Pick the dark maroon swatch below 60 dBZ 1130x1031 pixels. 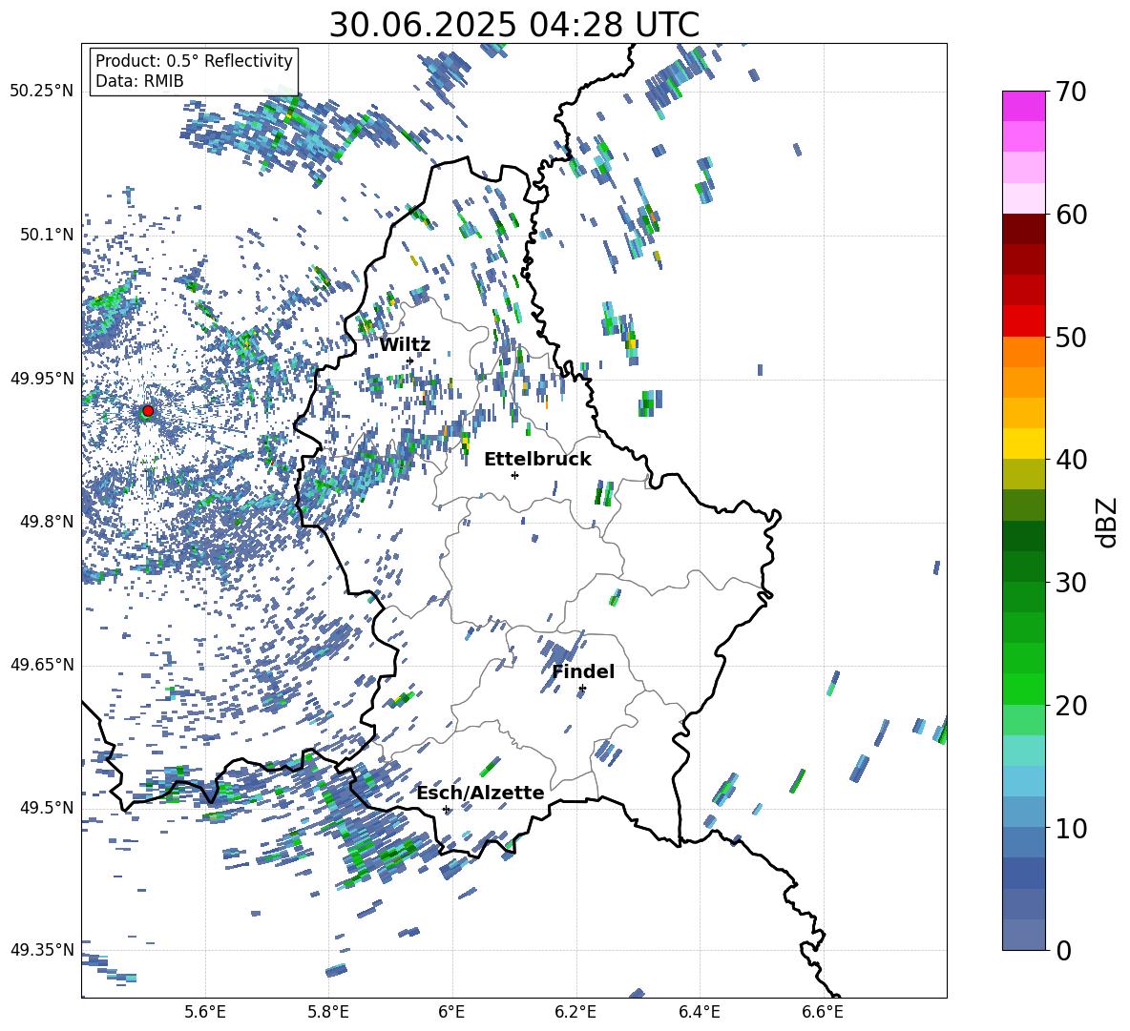click(x=1023, y=229)
